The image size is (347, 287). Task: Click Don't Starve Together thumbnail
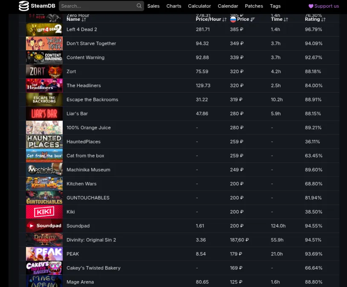point(44,43)
